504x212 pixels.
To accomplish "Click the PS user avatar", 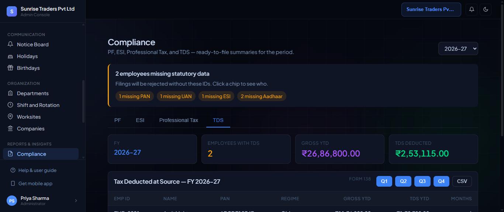I will click(x=12, y=201).
